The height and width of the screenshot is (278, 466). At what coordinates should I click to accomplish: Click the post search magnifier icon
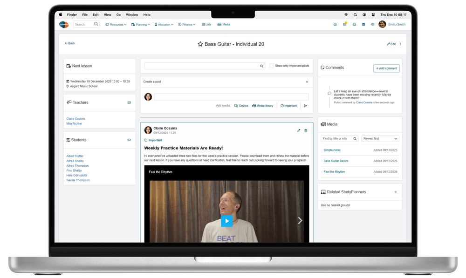(x=261, y=66)
